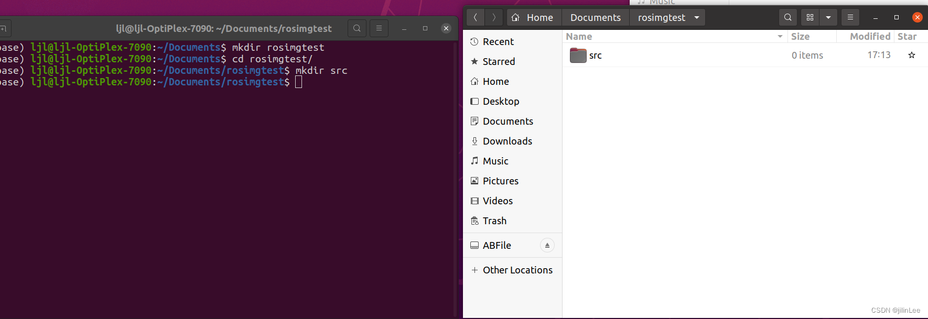Search files with the magnifier icon
Image resolution: width=928 pixels, height=319 pixels.
pos(788,17)
